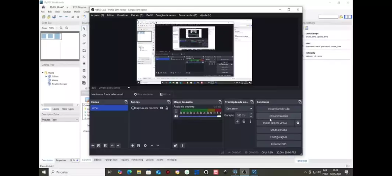
Task: Mute the Áudio do desktop speaker icon
Action: pos(176,116)
